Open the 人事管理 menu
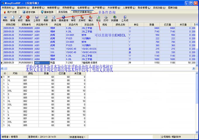The height and width of the screenshot is (140, 199). 129,8
